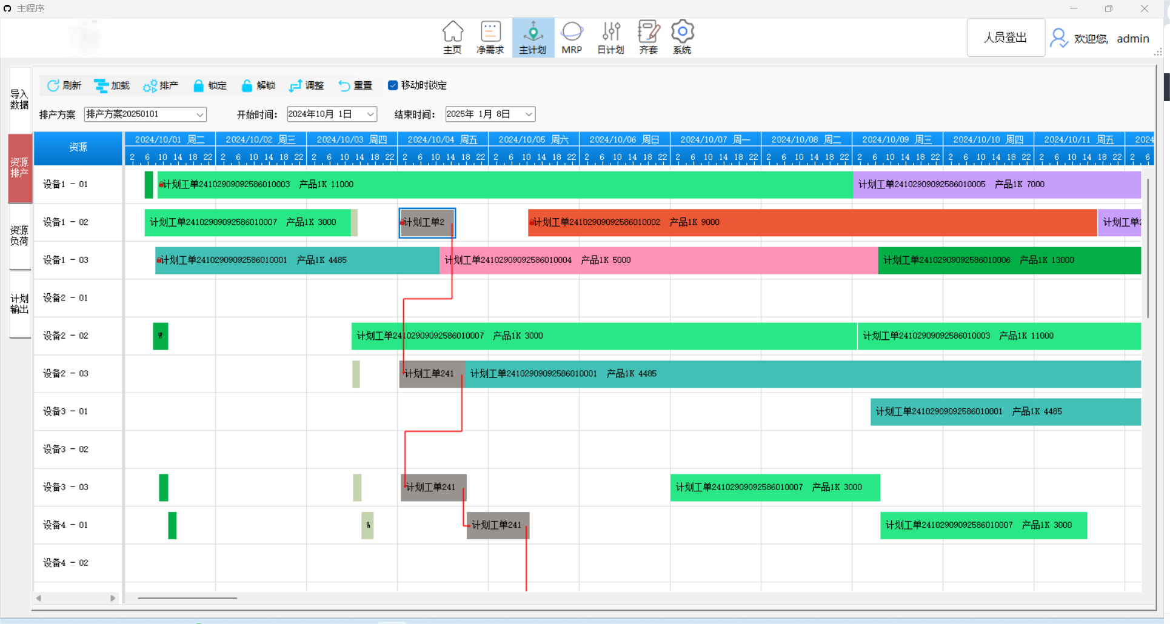Toggle the 移动时锁定 checkbox
Viewport: 1170px width, 624px height.
coord(393,85)
